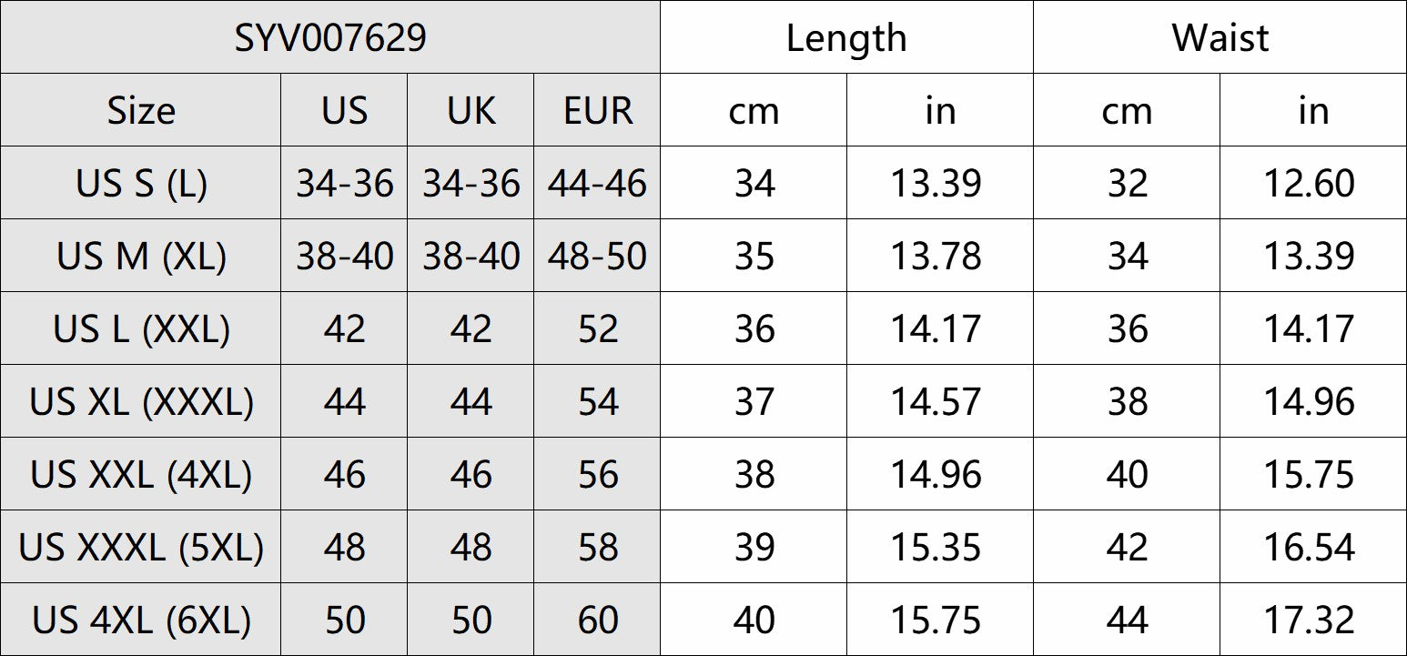
Task: Select the Length column header
Action: [x=846, y=38]
